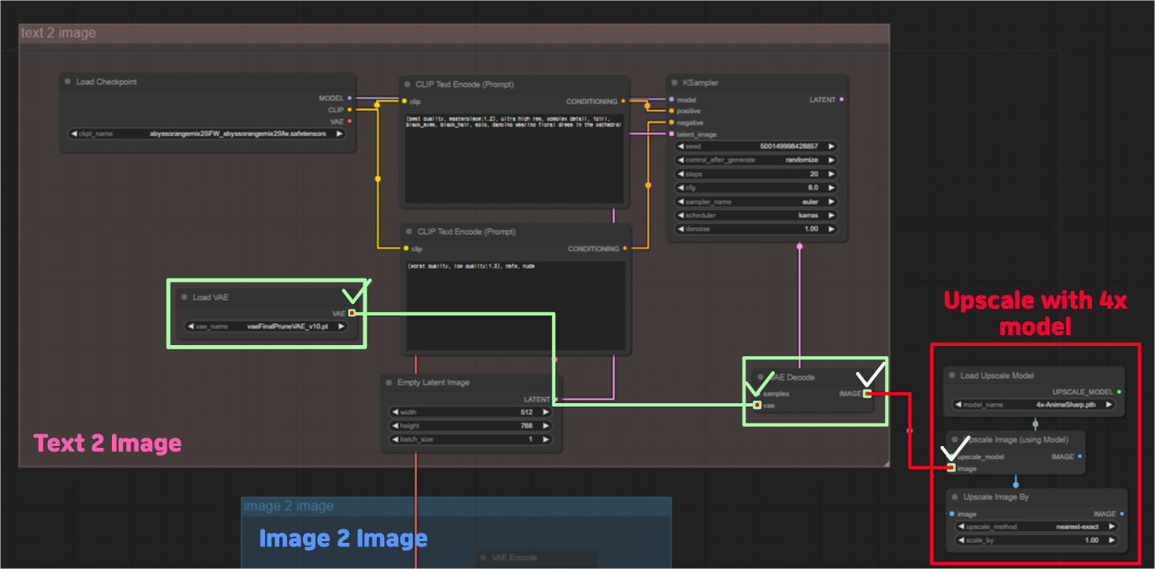Decrease seed with its left arrow

pyautogui.click(x=681, y=146)
